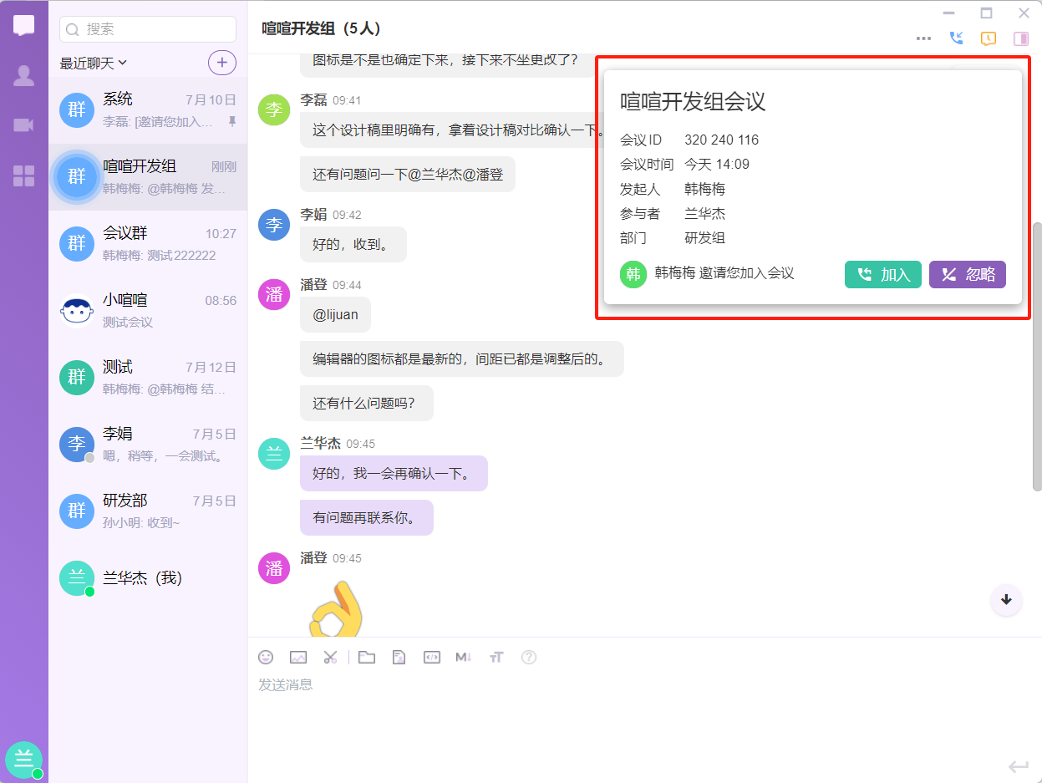Open the contacts icon in left sidebar
Screen dimensions: 1042x783
tap(24, 76)
